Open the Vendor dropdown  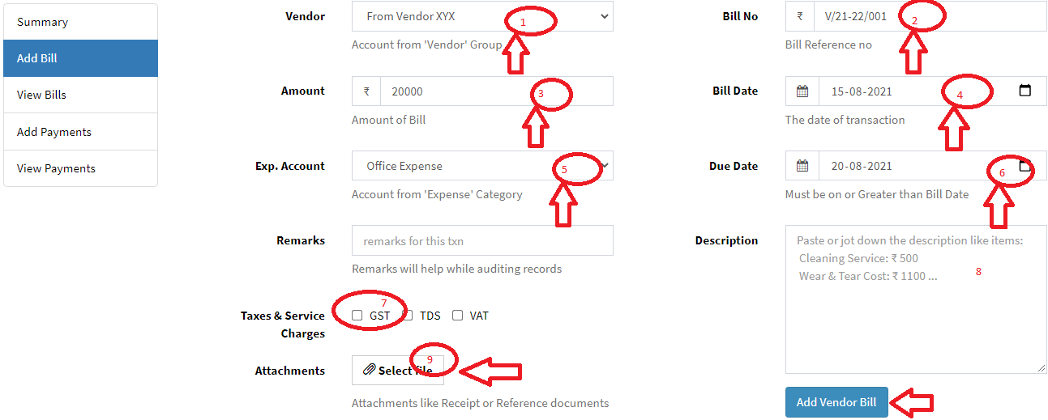coord(481,16)
